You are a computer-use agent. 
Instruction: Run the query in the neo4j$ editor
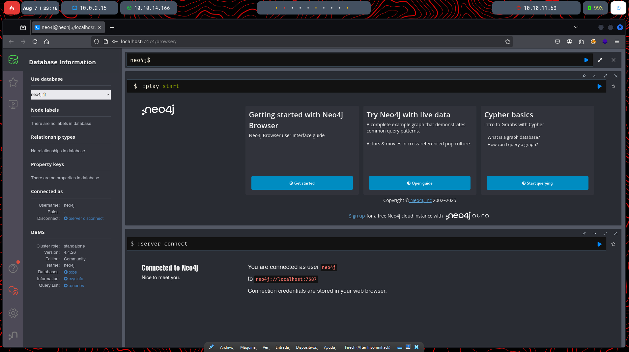point(586,60)
